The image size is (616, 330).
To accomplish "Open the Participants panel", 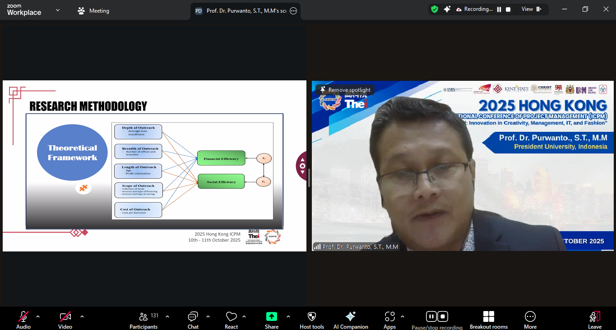I will tap(144, 317).
